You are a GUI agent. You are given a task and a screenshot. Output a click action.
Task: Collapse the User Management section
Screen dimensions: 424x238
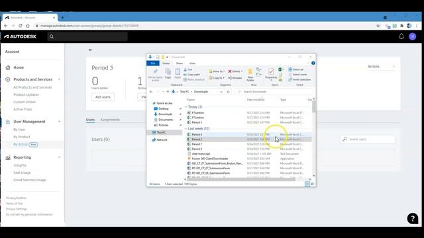click(x=59, y=122)
